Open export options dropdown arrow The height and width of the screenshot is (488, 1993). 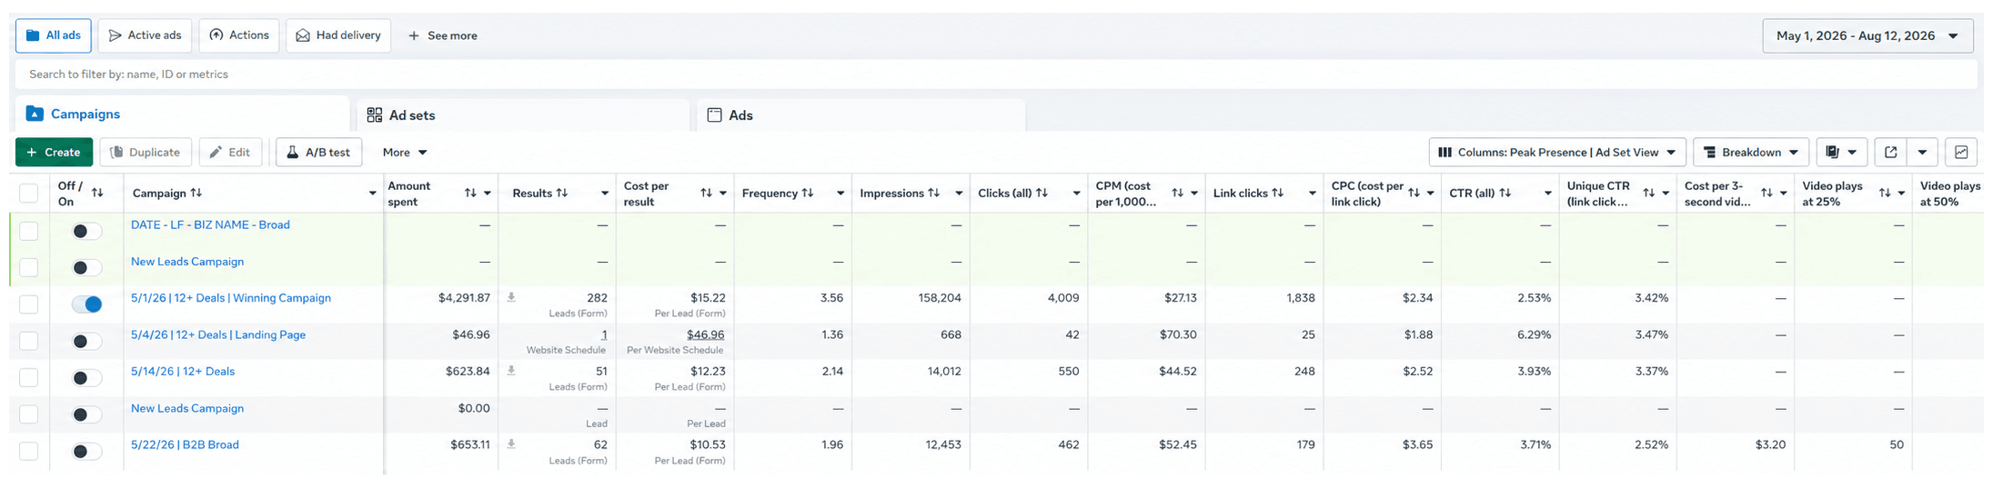click(x=1922, y=153)
